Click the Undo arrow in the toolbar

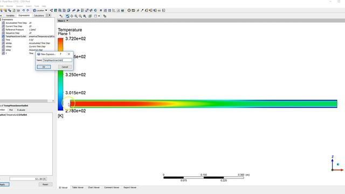pos(24,10)
